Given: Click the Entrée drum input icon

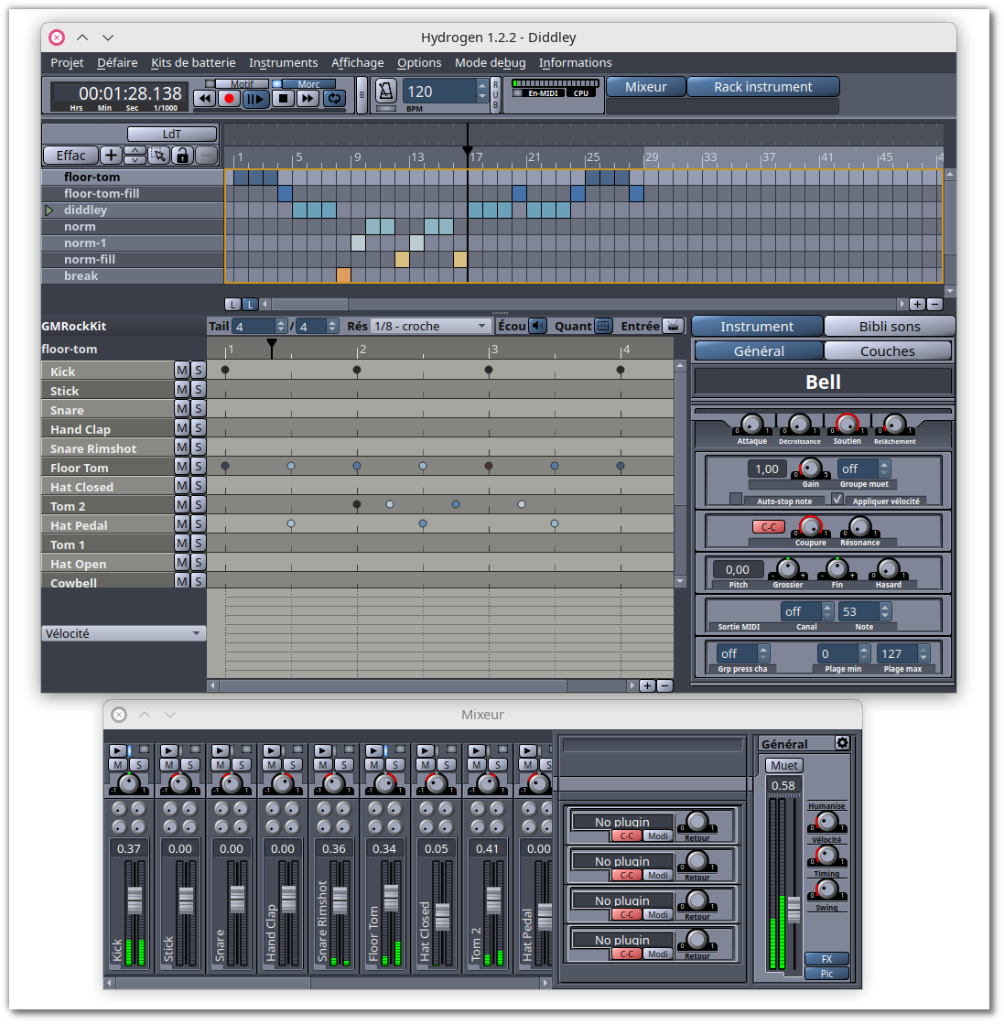Looking at the screenshot, I should pyautogui.click(x=673, y=326).
